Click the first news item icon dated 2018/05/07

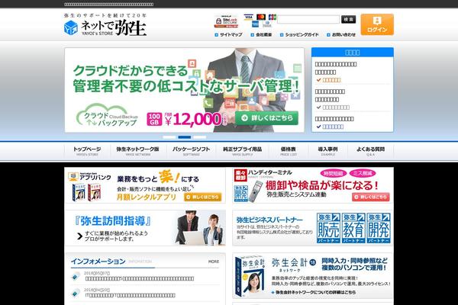76,276
